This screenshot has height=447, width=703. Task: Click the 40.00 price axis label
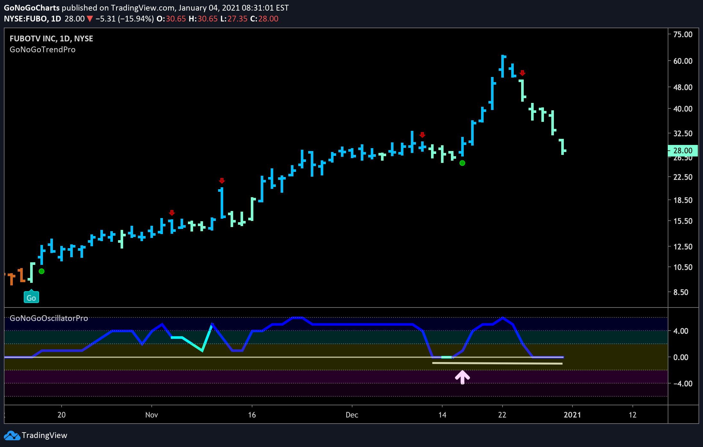coord(683,109)
